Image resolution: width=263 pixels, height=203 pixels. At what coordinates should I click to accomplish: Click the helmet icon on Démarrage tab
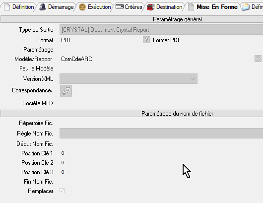click(x=43, y=7)
